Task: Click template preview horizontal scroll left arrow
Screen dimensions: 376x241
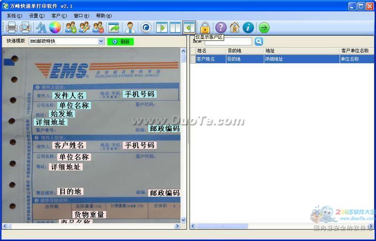Action: pyautogui.click(x=5, y=226)
